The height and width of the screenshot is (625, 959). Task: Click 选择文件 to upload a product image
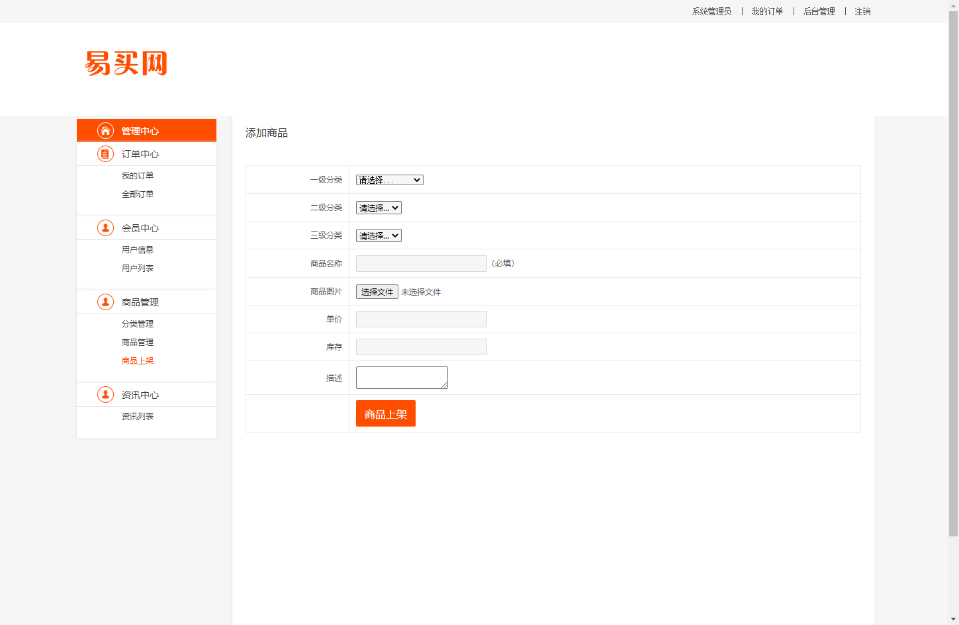[377, 291]
